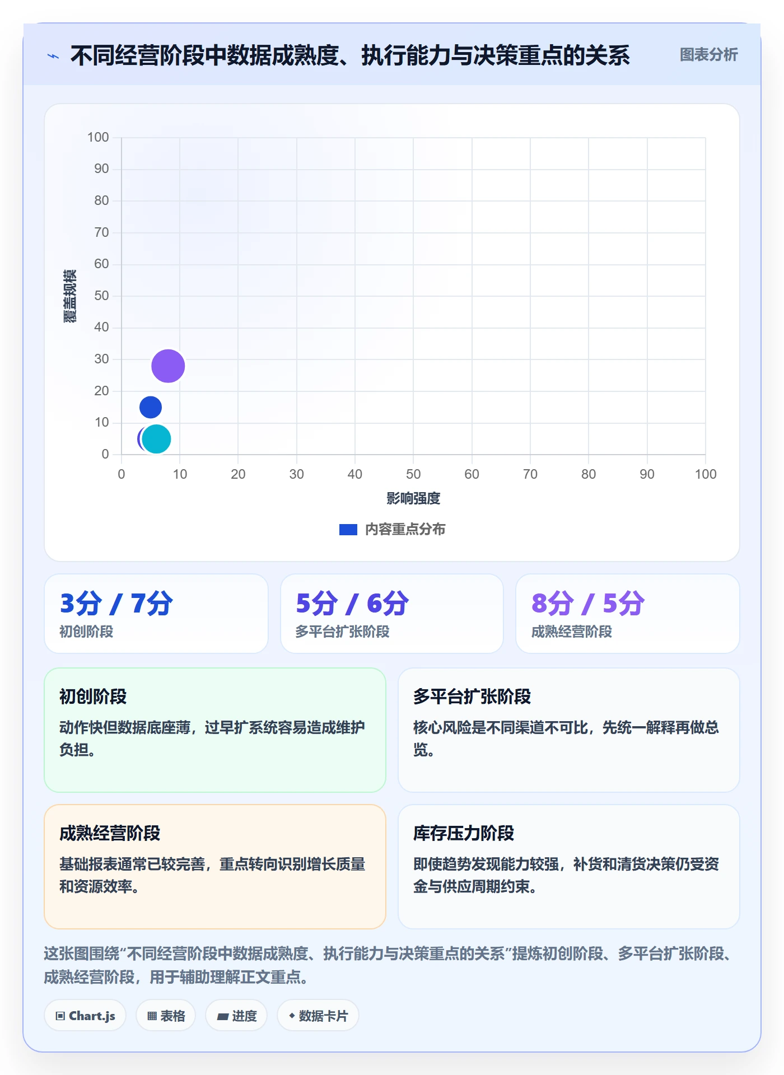Click the 进度 tag
Screen dimensions: 784x1075
[236, 1016]
